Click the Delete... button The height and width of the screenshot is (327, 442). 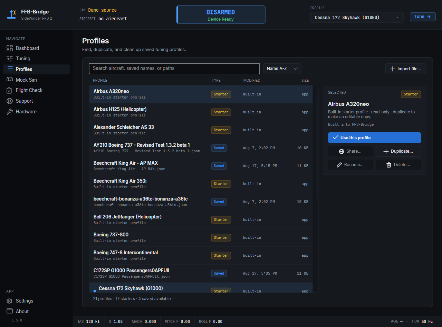(398, 165)
